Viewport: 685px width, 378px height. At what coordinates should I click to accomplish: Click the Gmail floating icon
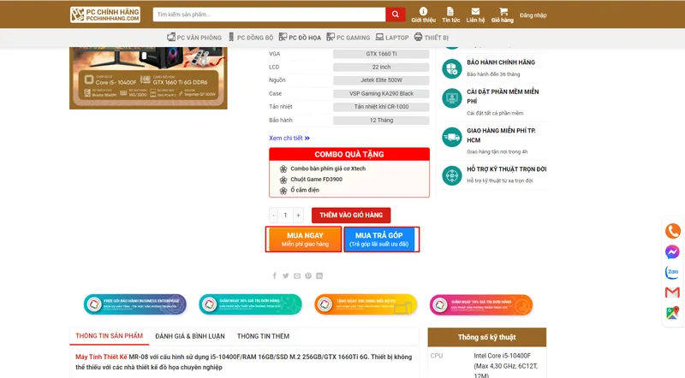click(x=673, y=293)
